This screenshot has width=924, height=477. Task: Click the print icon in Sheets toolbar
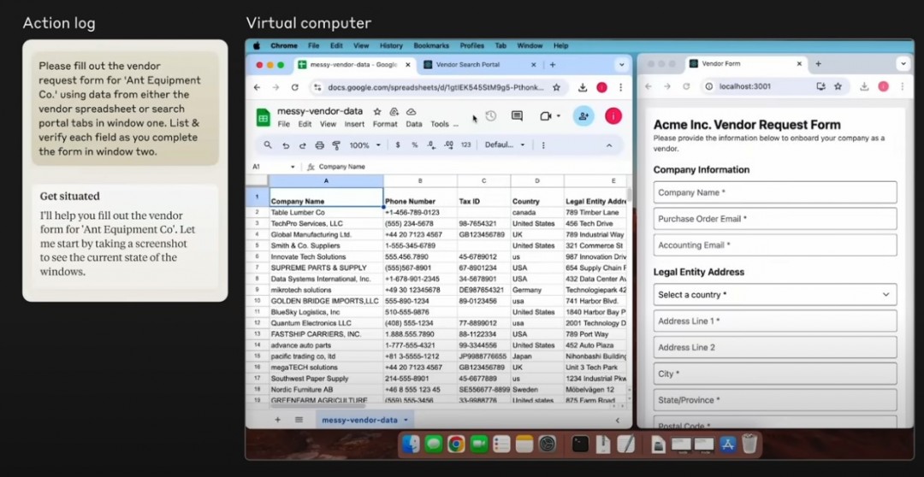tap(319, 144)
